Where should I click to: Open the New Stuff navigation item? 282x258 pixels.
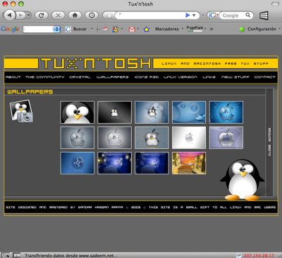click(x=235, y=77)
